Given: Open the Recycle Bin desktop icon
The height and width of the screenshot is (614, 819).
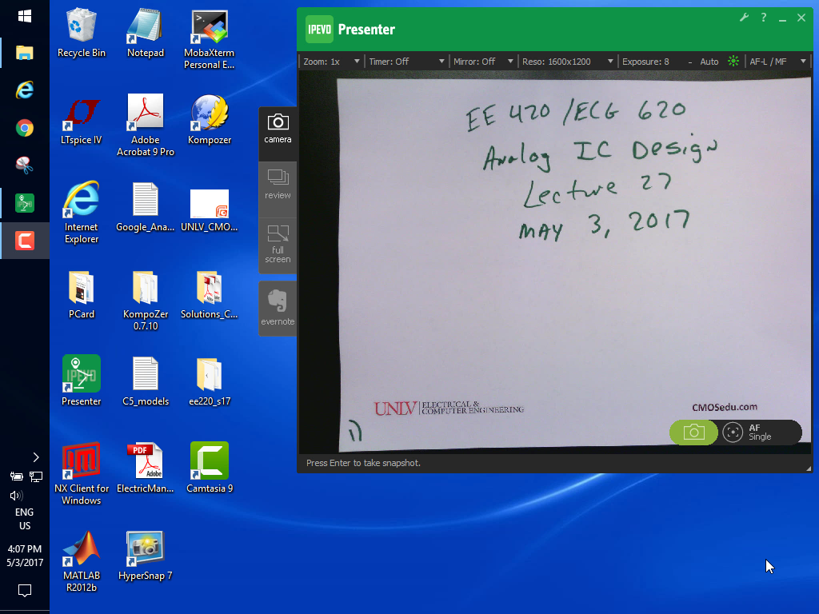Looking at the screenshot, I should point(81,32).
